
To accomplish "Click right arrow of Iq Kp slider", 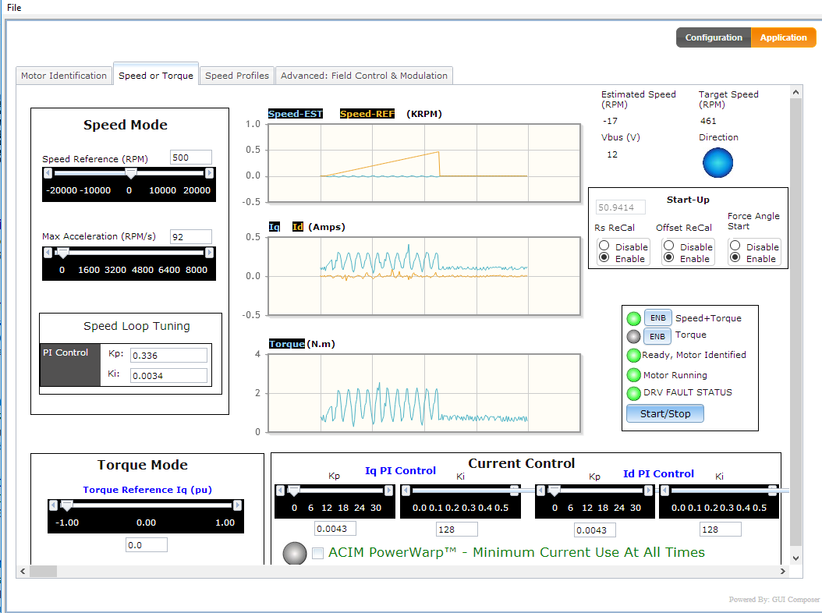I will (388, 491).
